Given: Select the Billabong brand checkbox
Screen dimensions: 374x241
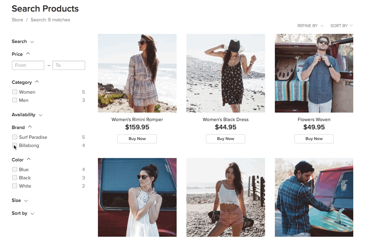Looking at the screenshot, I should [x=14, y=146].
